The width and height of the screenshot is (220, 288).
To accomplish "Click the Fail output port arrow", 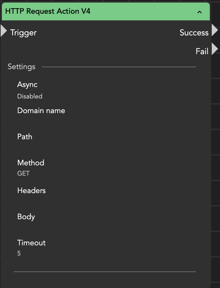I will click(215, 49).
